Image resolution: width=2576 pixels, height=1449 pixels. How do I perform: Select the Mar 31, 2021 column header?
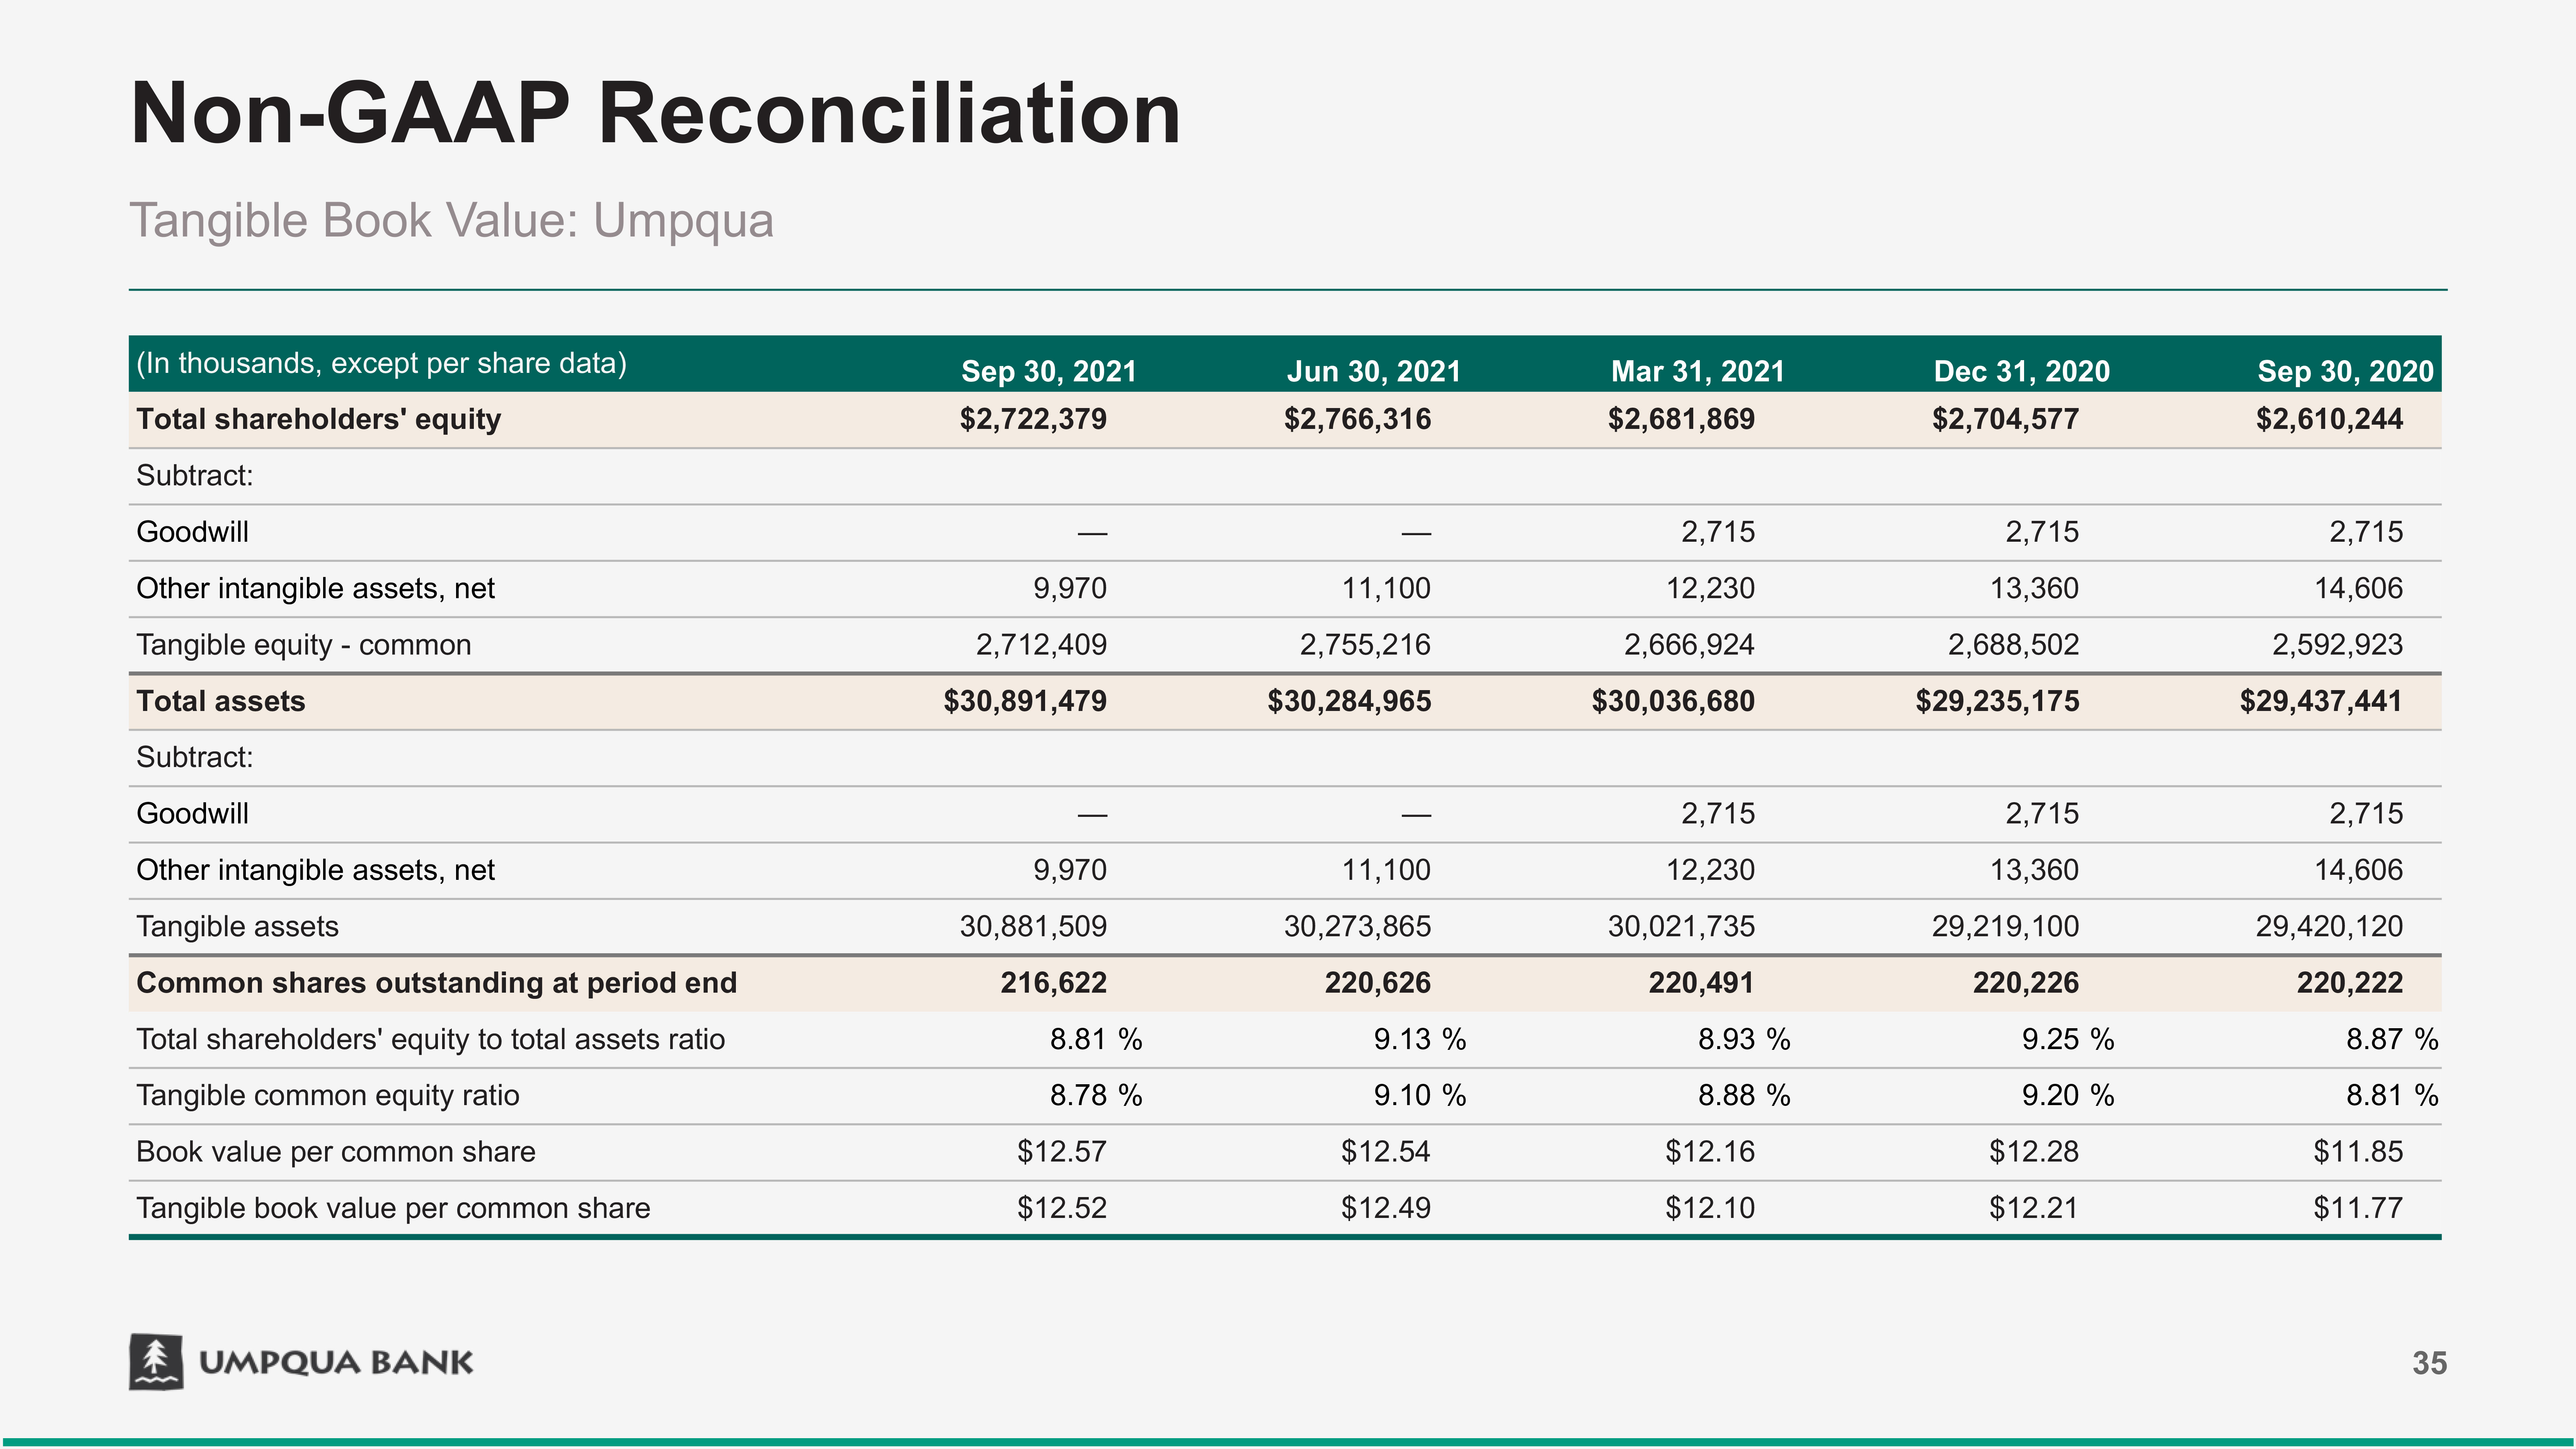(x=1697, y=371)
